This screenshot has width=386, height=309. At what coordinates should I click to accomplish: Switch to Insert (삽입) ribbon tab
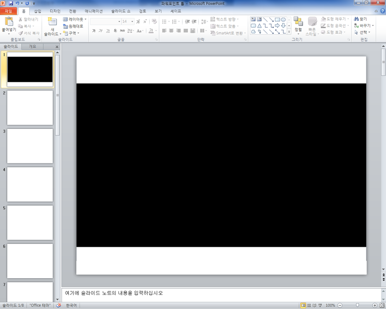(38, 11)
